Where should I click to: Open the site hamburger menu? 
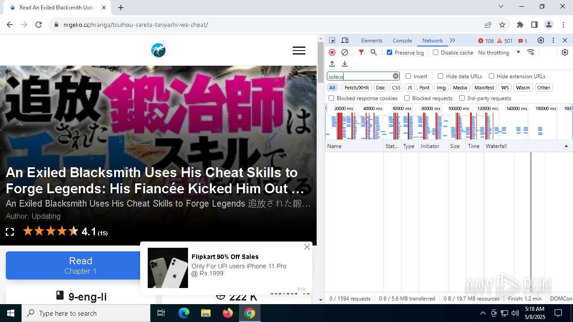click(299, 51)
